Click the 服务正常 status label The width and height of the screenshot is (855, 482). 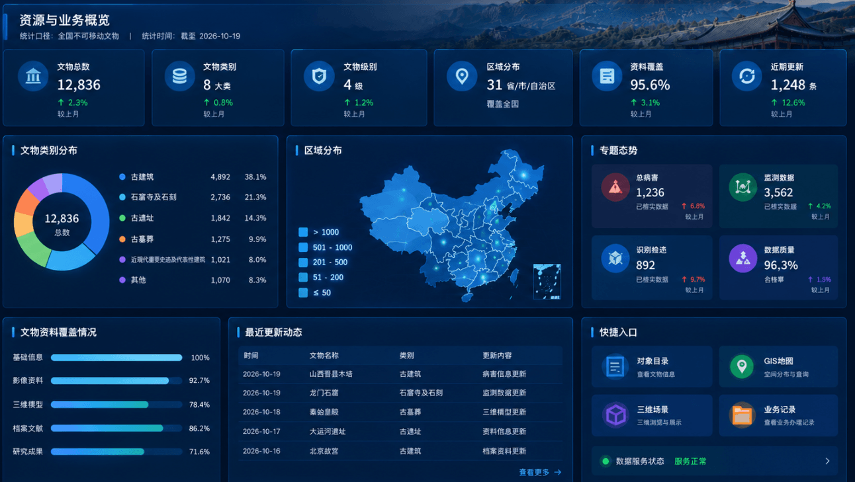[x=690, y=462]
